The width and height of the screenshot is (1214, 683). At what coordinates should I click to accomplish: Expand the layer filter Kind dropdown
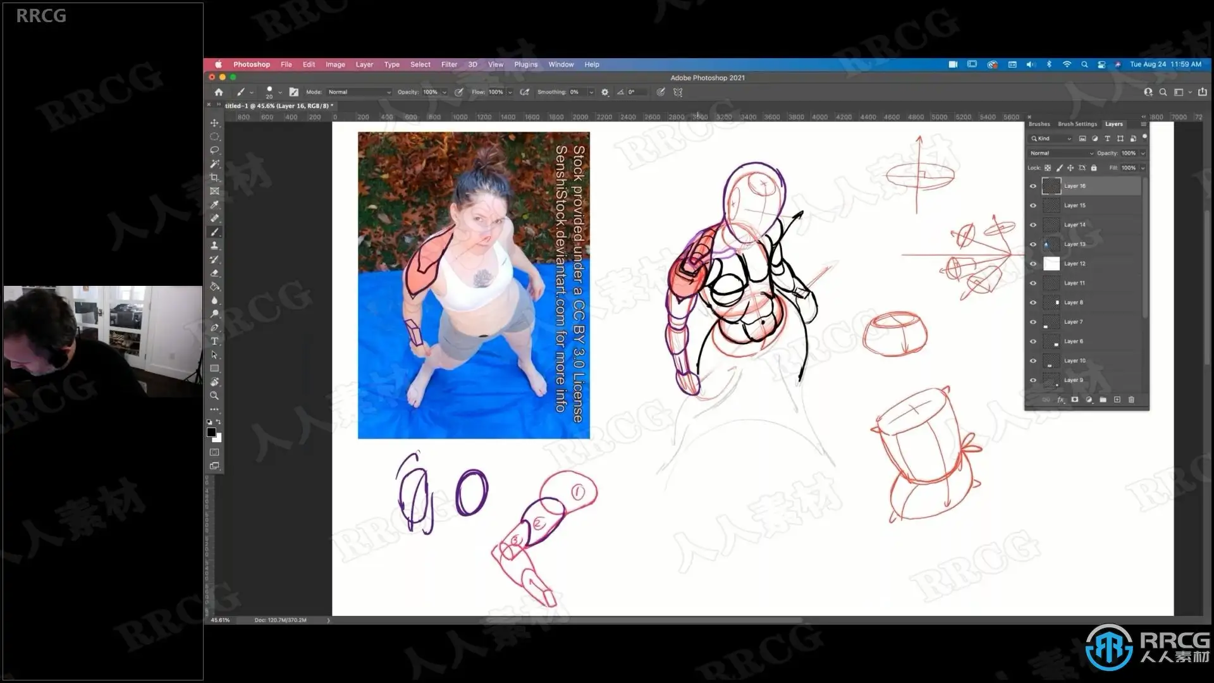(x=1051, y=138)
